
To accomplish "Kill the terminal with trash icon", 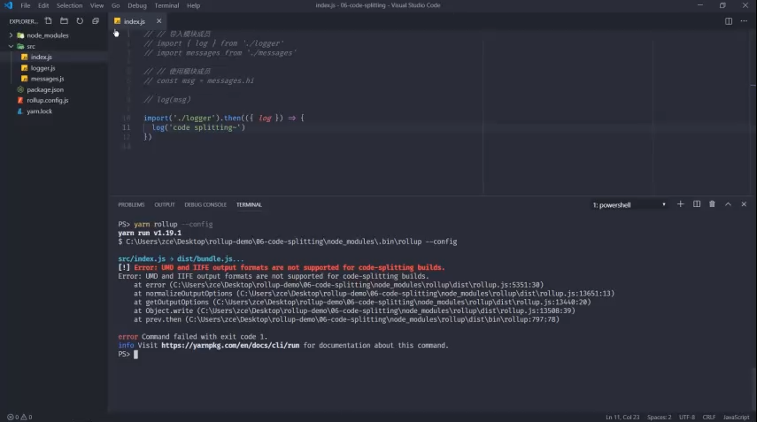I will pos(712,204).
